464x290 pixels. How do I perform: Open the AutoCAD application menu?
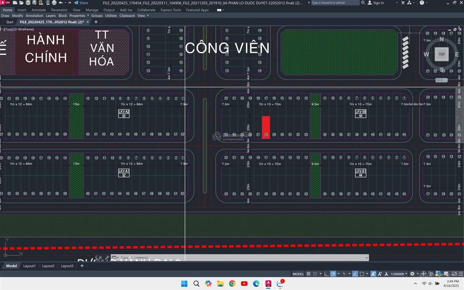(3, 2)
